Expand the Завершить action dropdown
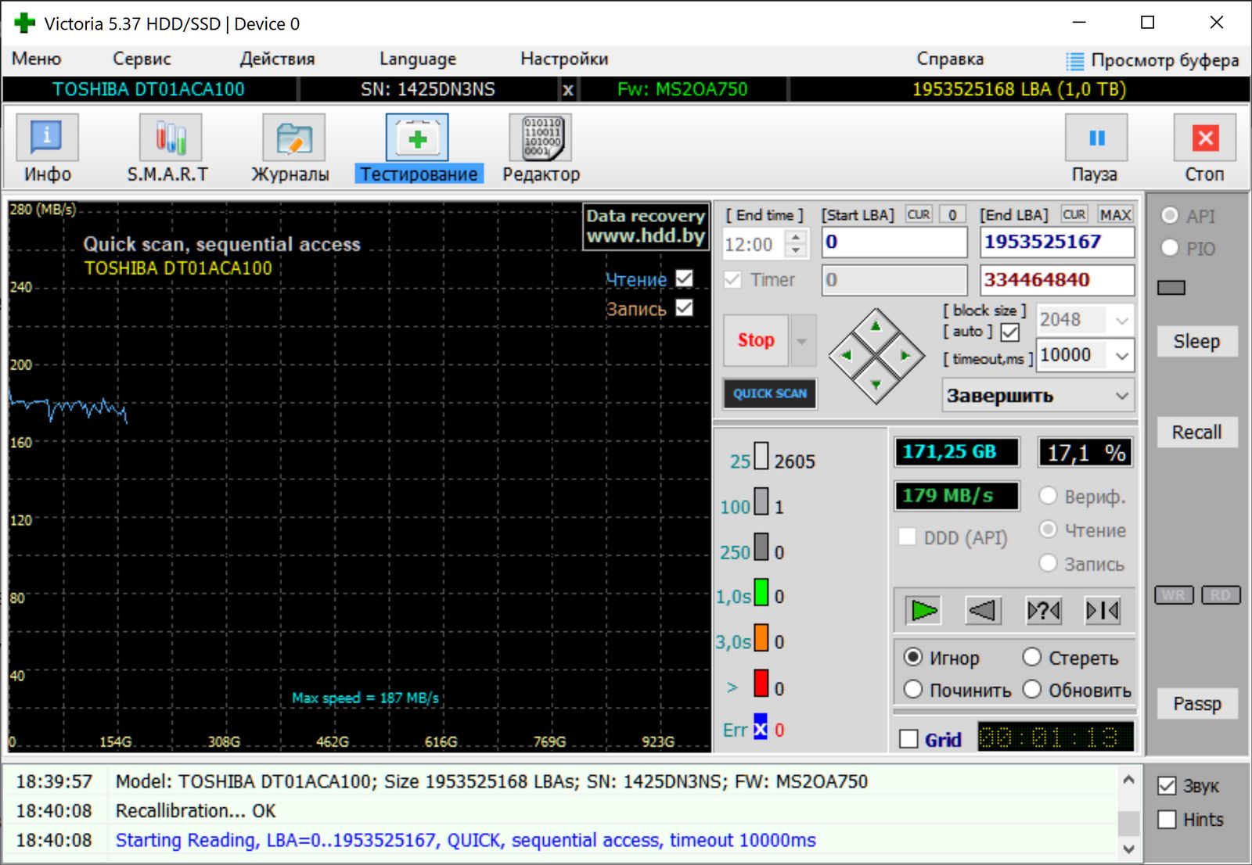 tap(1121, 396)
